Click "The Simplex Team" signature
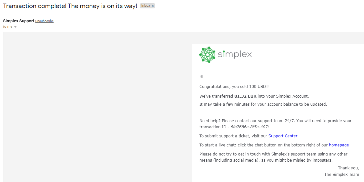This screenshot has width=364, height=182. [341, 174]
